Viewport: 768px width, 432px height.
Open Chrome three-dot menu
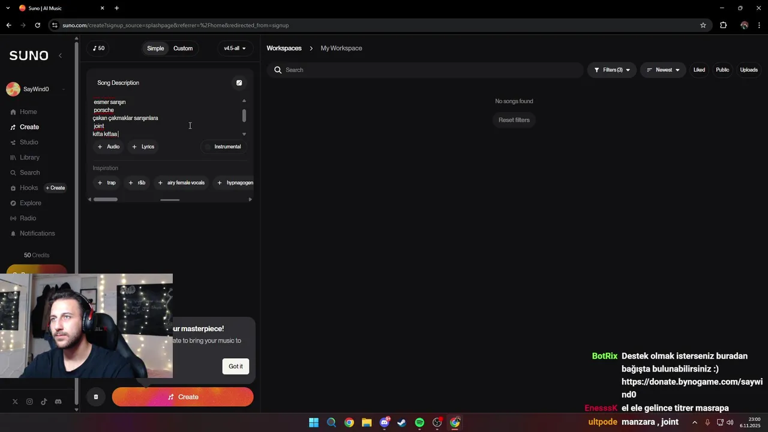[x=760, y=25]
